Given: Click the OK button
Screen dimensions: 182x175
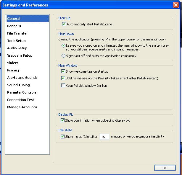Looking at the screenshot, I should (x=165, y=168).
